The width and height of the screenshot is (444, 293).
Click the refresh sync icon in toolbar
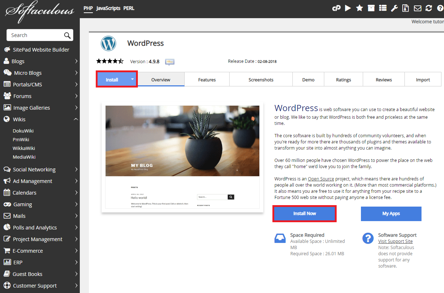point(429,8)
